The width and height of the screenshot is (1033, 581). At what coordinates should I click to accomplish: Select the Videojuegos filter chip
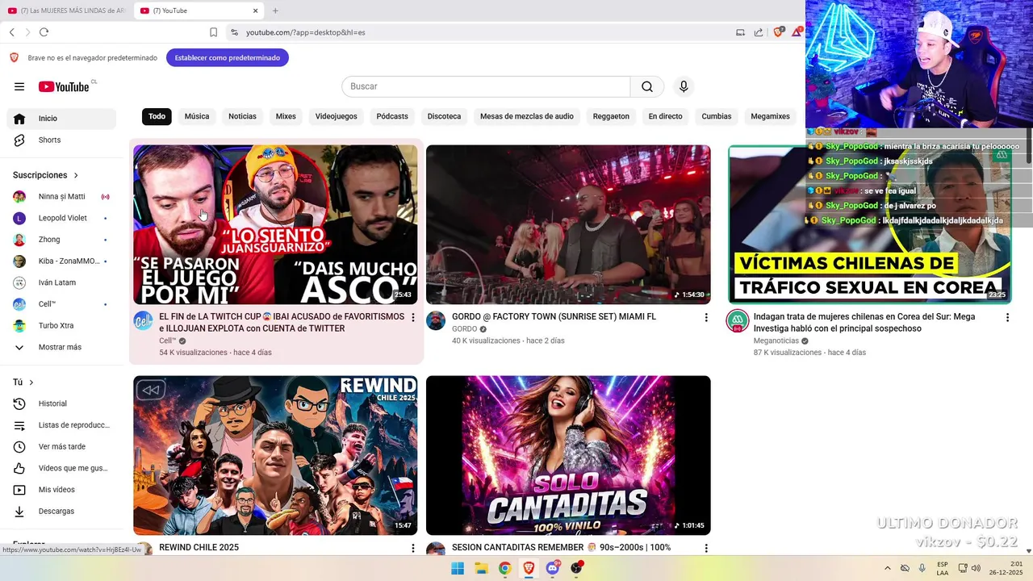click(336, 116)
